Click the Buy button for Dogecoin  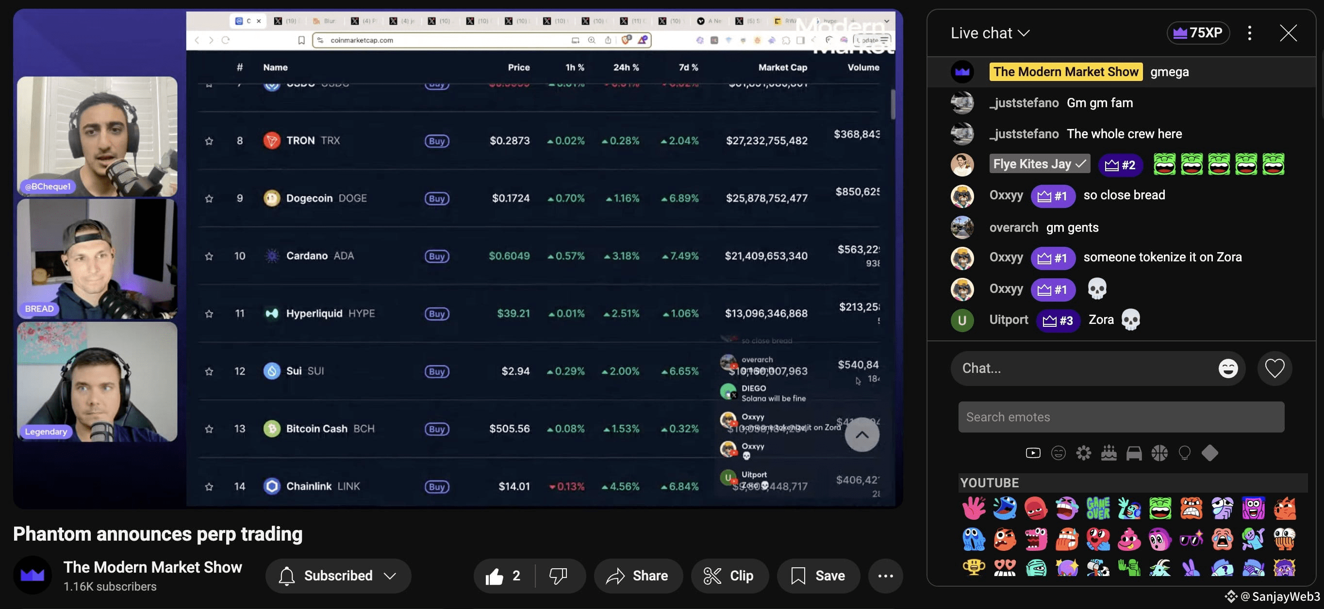click(436, 198)
